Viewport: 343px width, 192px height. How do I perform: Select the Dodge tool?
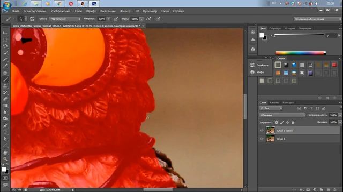[5, 119]
